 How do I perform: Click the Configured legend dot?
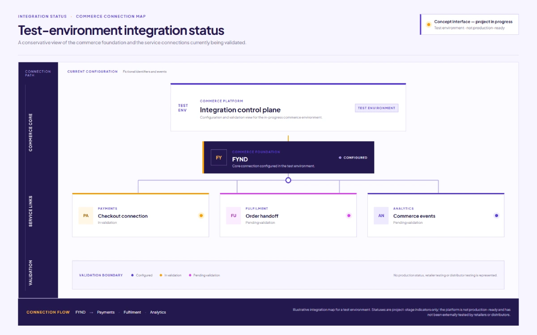click(132, 275)
